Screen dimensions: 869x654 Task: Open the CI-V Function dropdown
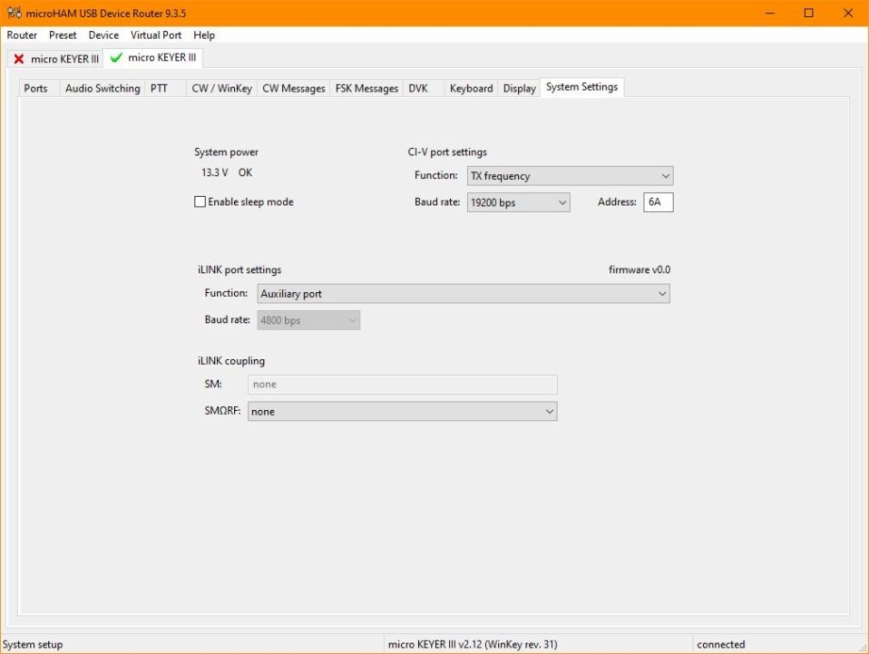pyautogui.click(x=570, y=176)
